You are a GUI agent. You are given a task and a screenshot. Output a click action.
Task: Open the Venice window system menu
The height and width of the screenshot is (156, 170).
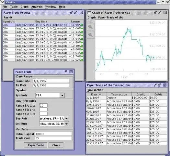tap(2, 2)
